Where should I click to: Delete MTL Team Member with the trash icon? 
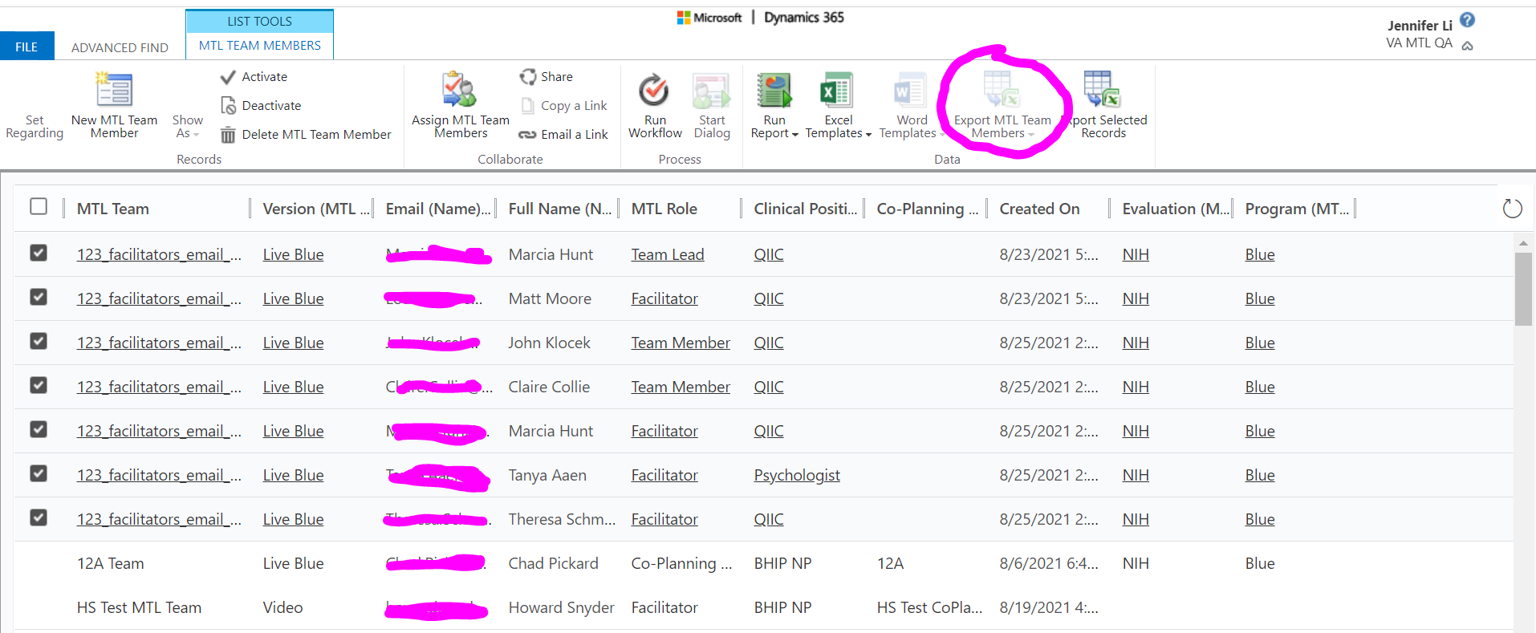306,135
